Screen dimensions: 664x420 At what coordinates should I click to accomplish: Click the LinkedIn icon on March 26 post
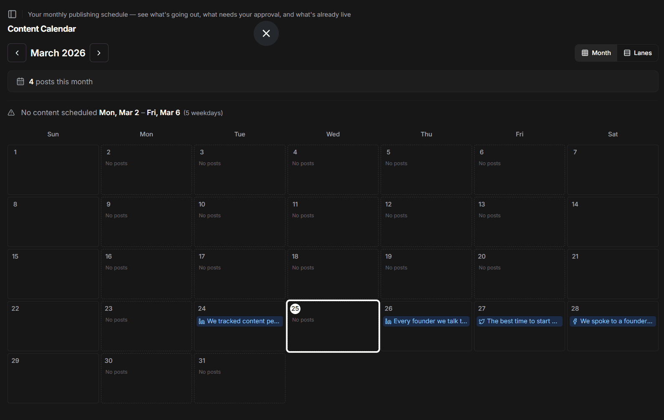tap(389, 321)
